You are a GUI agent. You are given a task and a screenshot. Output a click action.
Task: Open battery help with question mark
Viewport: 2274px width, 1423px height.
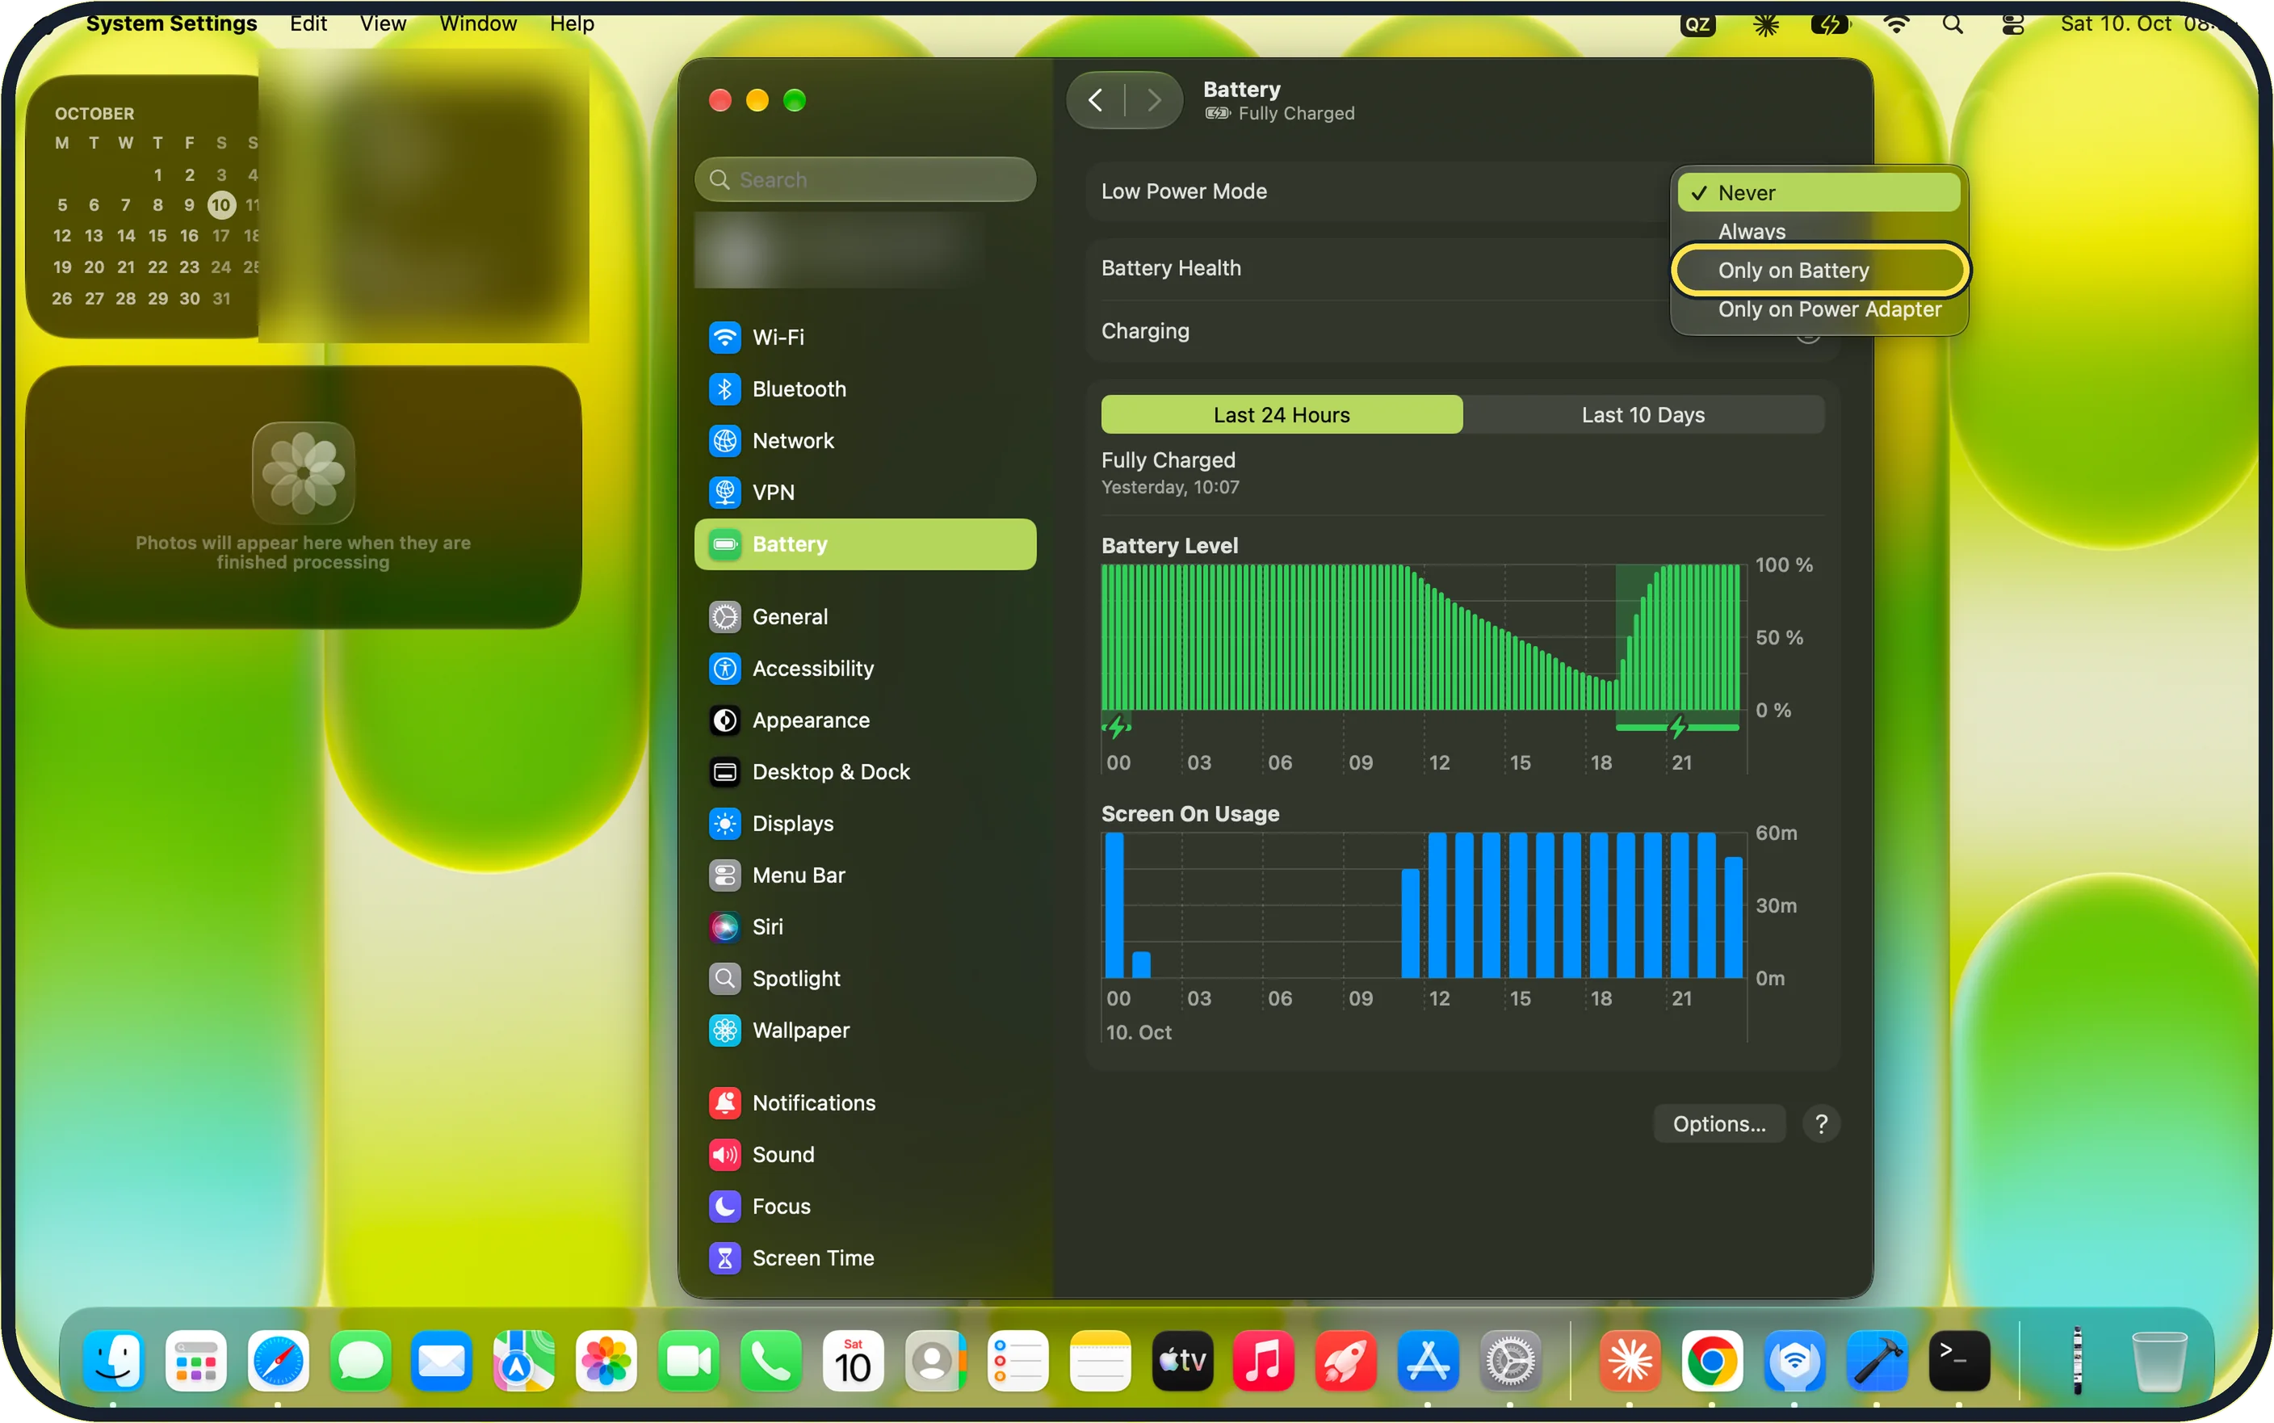pyautogui.click(x=1820, y=1123)
